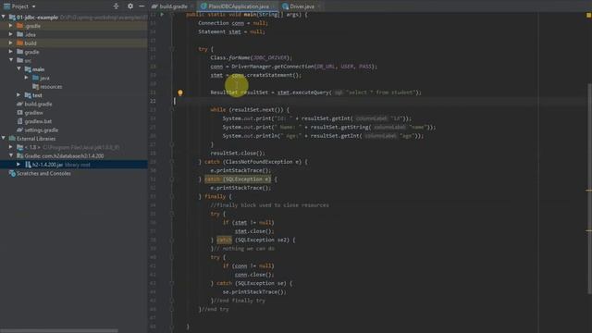Click 'DriverManager.getConnection' in the code
Image resolution: width=592 pixels, height=333 pixels.
[x=272, y=67]
